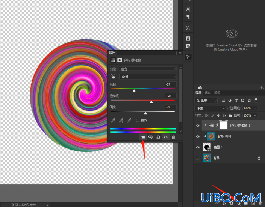Click the 明度 value field showing +8
265x207 pixels.
click(171, 107)
